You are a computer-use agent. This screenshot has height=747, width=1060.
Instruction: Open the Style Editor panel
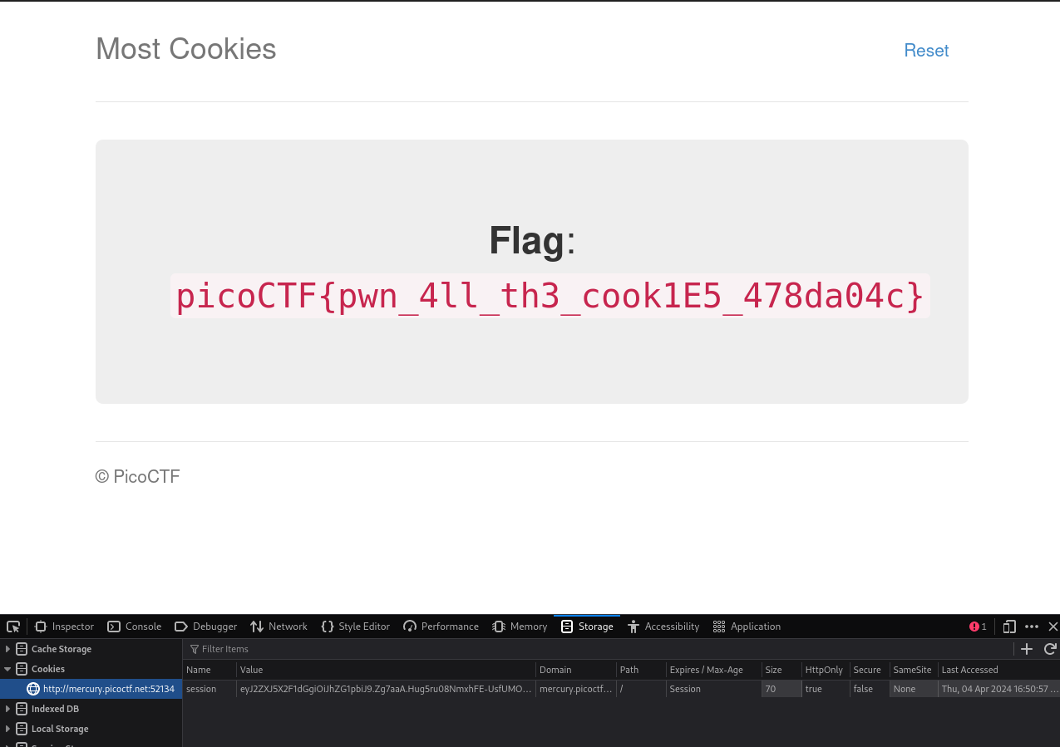(356, 627)
